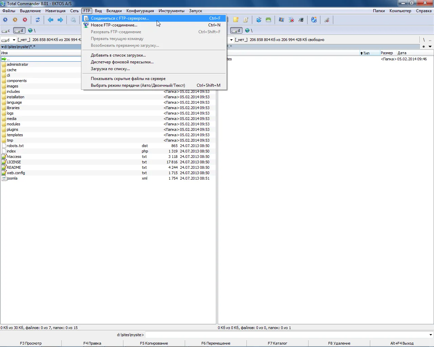Click the blue splash toolbar icon
This screenshot has height=347, width=434.
(259, 20)
